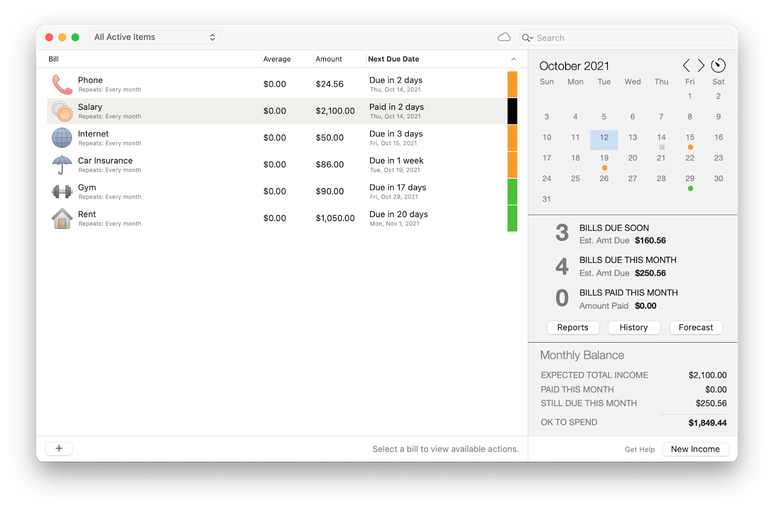Open the Get Help link
The image size is (774, 510).
click(640, 449)
